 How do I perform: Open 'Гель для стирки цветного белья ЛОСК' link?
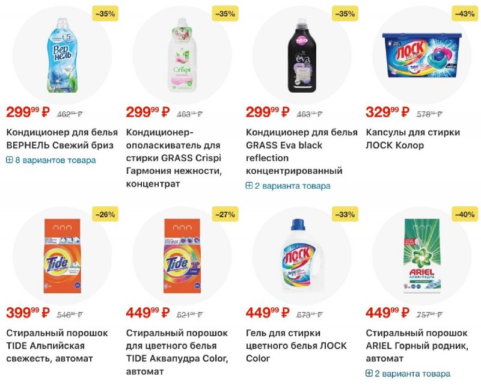(292, 346)
